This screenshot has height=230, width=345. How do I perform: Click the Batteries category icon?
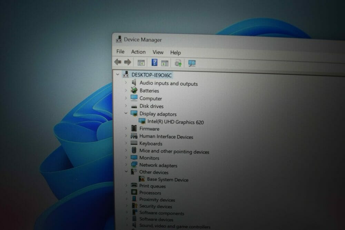(x=134, y=90)
